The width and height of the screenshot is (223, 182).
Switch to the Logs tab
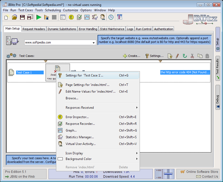pyautogui.click(x=130, y=29)
